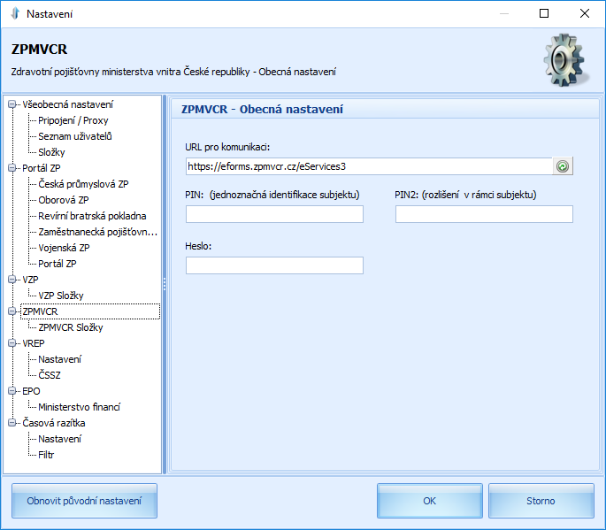Viewport: 606px width, 530px height.
Task: Select the Časová razítka parent label
Action: point(54,423)
